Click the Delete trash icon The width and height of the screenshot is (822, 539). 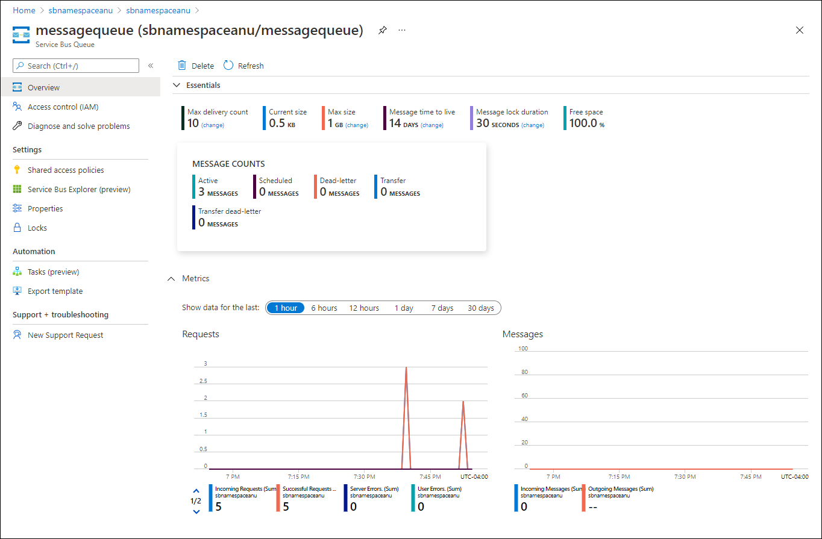tap(182, 65)
